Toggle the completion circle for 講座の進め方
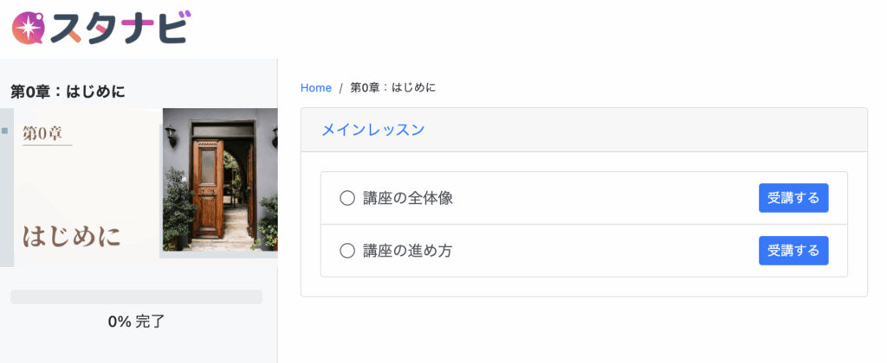 347,251
